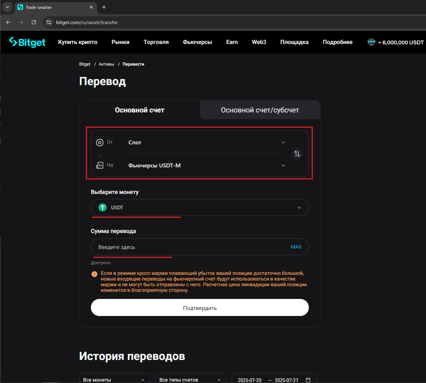Open a new browser tab with plus
The width and height of the screenshot is (426, 383).
tap(104, 7)
